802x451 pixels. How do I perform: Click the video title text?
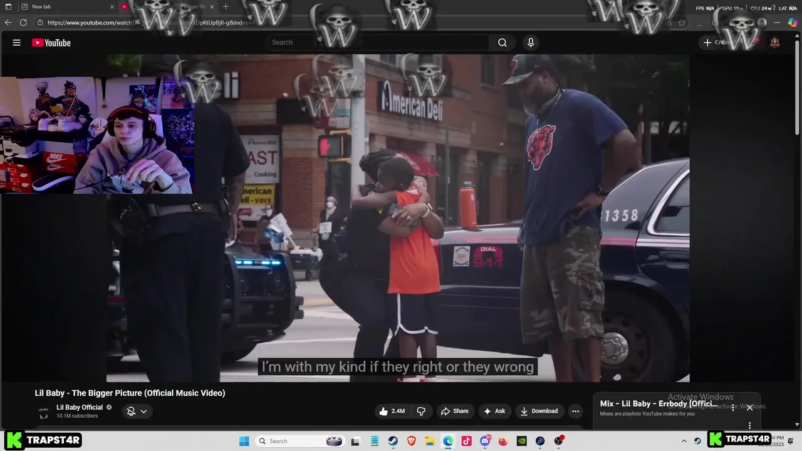(x=130, y=393)
